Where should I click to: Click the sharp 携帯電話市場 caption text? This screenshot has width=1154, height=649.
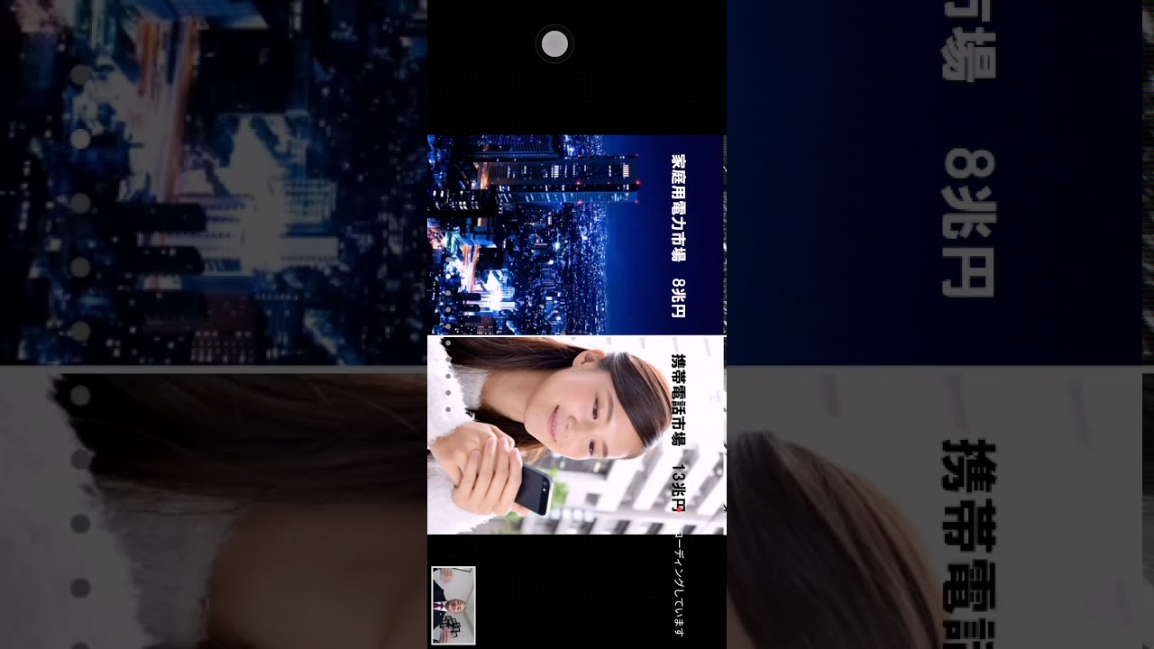pos(678,399)
